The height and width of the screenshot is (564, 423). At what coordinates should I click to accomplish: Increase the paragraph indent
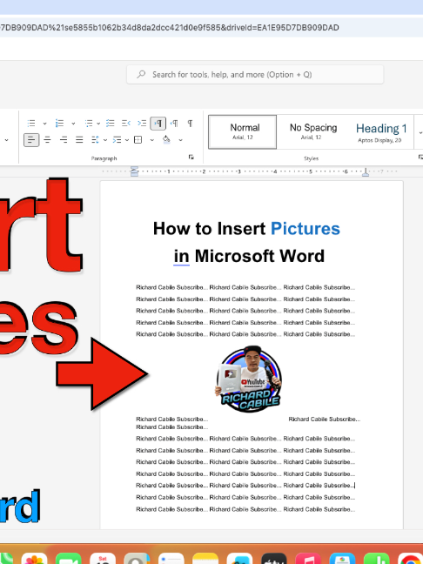(142, 124)
